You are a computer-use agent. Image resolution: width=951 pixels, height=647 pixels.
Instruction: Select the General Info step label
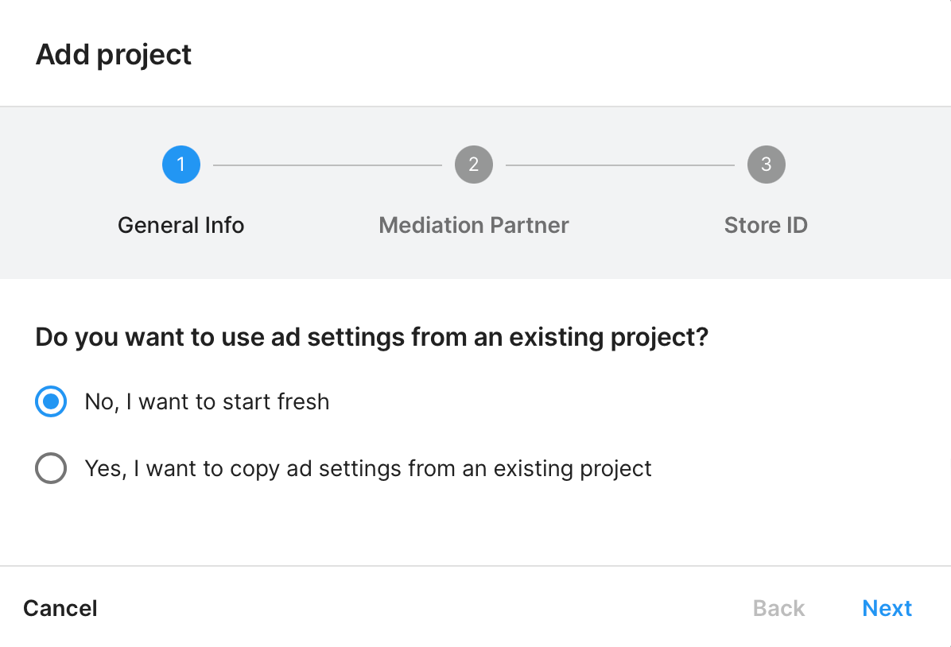[x=181, y=225]
